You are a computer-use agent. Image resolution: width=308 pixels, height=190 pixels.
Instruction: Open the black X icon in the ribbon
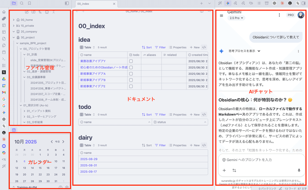[x=4, y=72]
